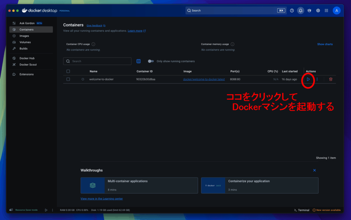Show info for Container memory usage

pyautogui.click(x=232, y=44)
